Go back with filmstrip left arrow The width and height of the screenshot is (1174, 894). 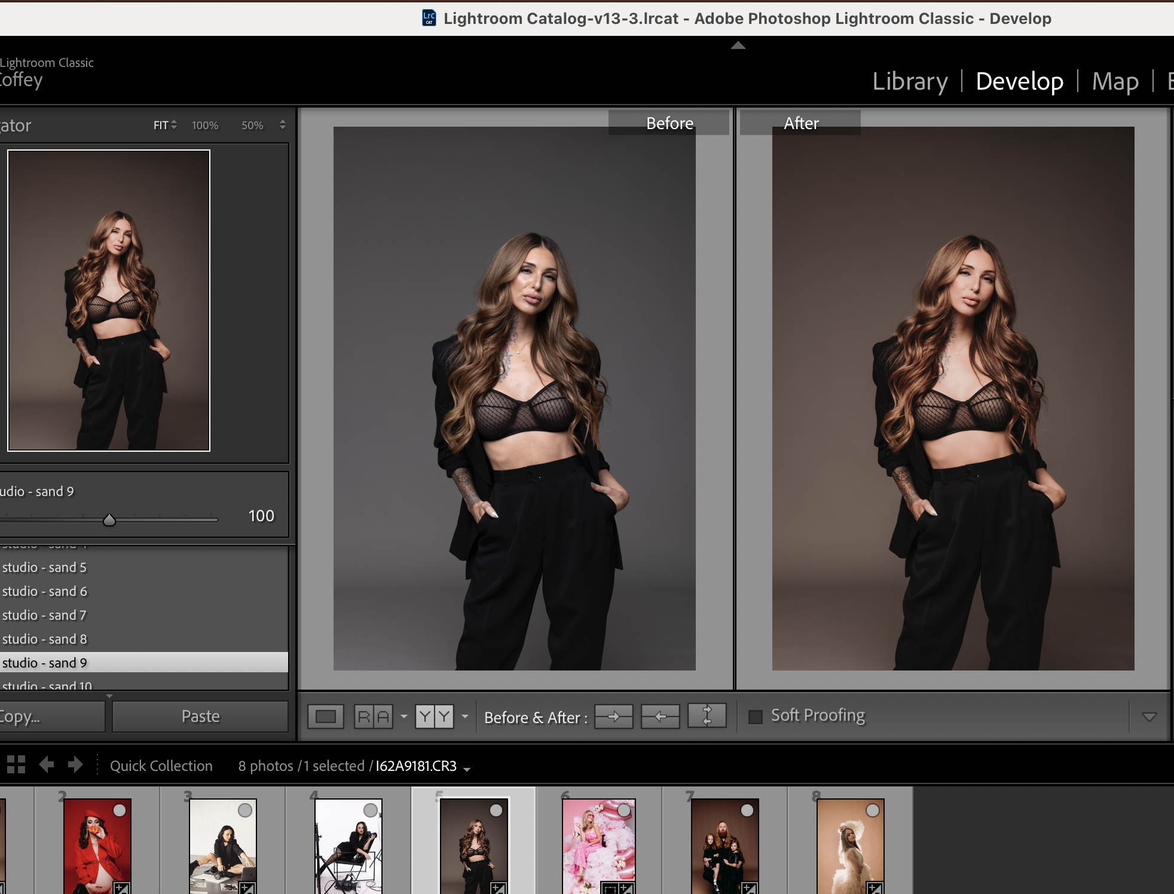[x=47, y=765]
